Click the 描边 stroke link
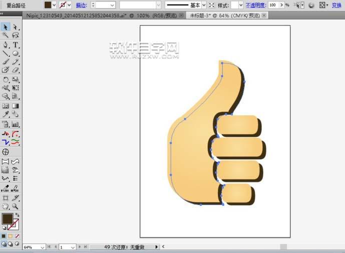 (x=80, y=5)
